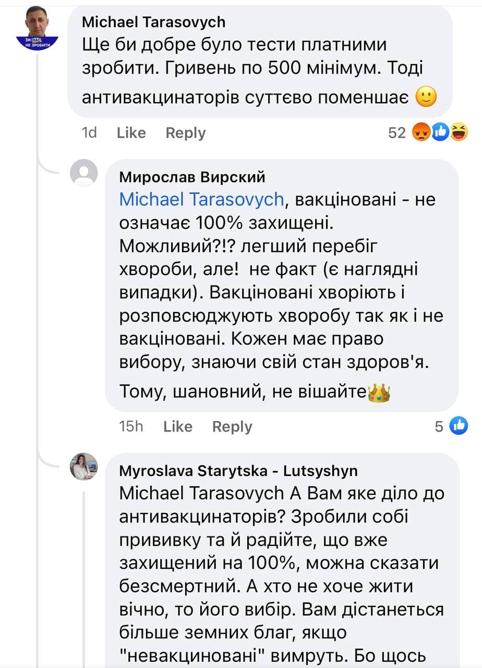Click the 1d timestamp on first comment

point(90,133)
